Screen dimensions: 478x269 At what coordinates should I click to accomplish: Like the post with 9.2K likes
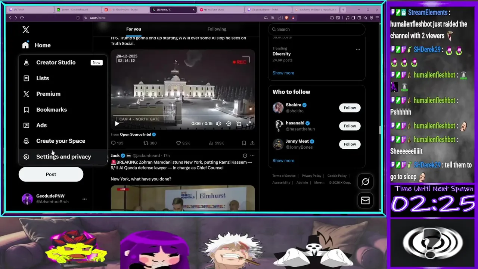(183, 143)
